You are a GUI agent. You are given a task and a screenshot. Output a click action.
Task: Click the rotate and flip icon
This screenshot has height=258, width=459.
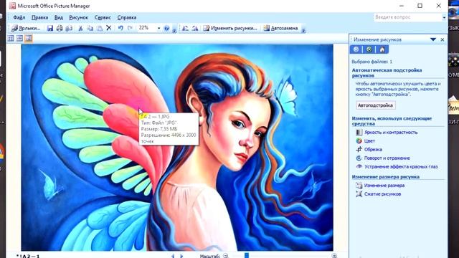359,158
